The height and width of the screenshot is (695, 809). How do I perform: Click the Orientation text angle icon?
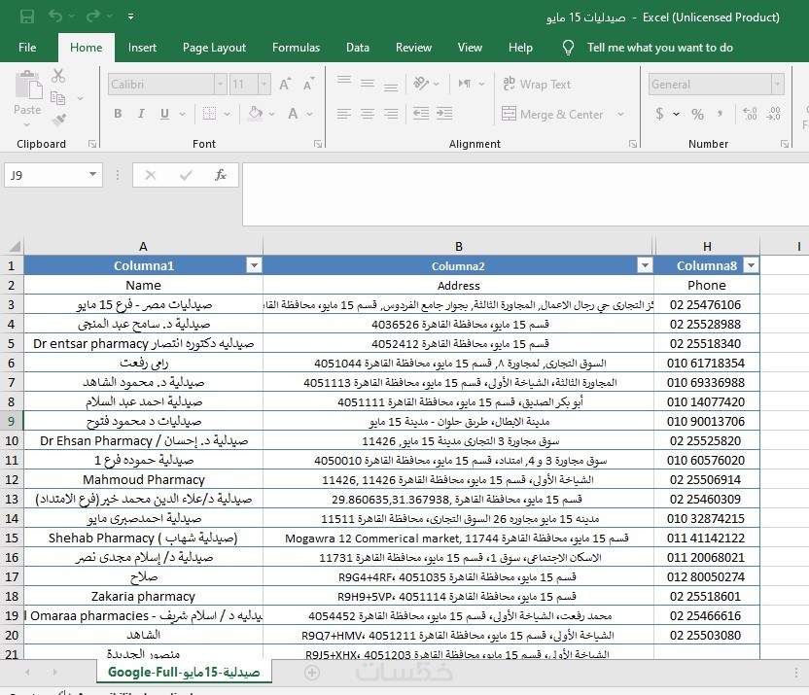421,83
